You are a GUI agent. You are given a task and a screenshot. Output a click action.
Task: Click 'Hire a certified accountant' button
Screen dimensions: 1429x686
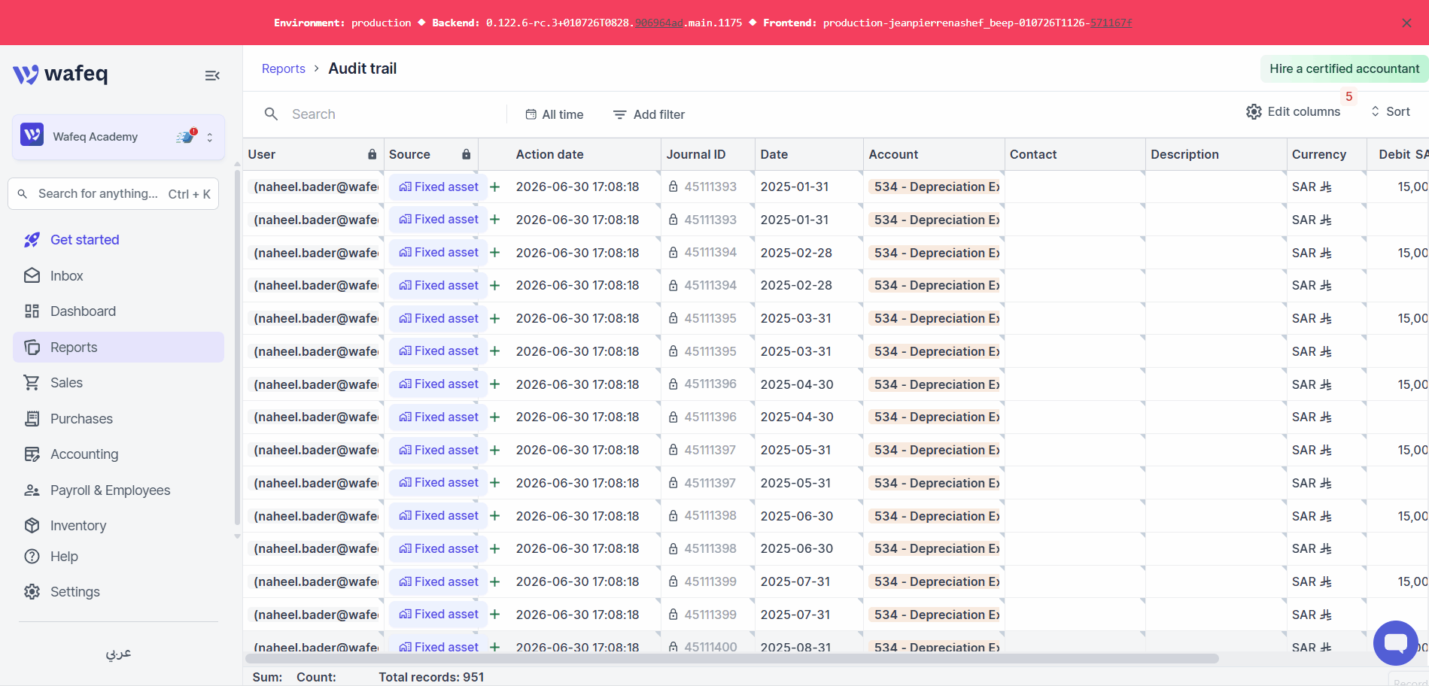pos(1344,68)
